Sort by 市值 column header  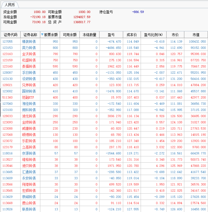coord(196,35)
